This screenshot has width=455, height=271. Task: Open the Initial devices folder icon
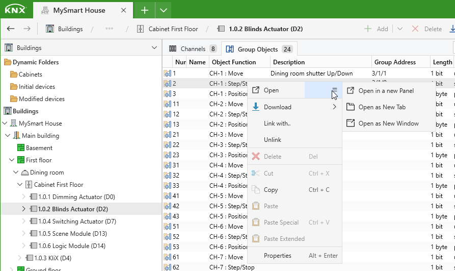(x=14, y=87)
